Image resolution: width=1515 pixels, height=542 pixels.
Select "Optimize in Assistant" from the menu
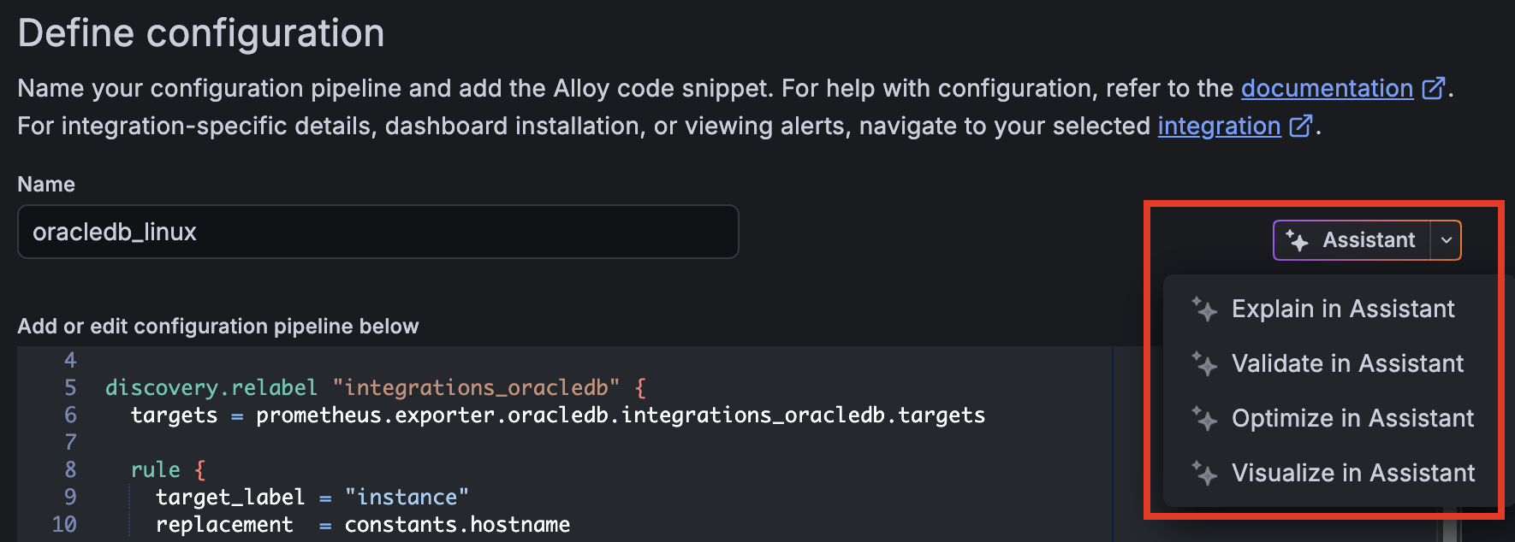click(1352, 418)
